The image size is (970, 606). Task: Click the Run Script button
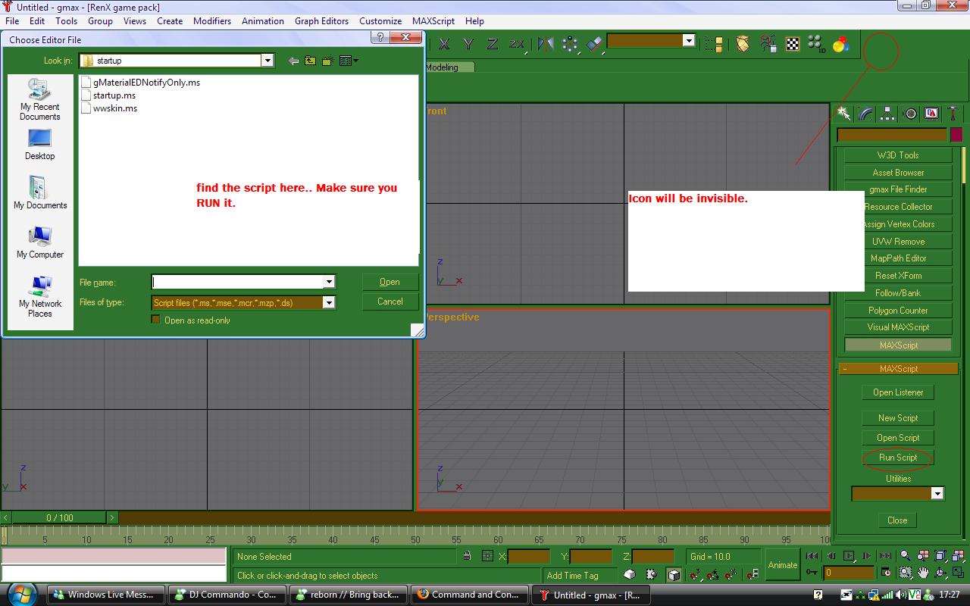click(x=898, y=458)
